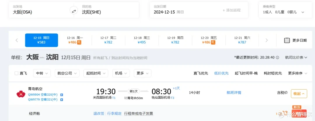Click 桃仙国际机场 T3 airport text
Image resolution: width=315 pixels, height=121 pixels.
click(163, 97)
